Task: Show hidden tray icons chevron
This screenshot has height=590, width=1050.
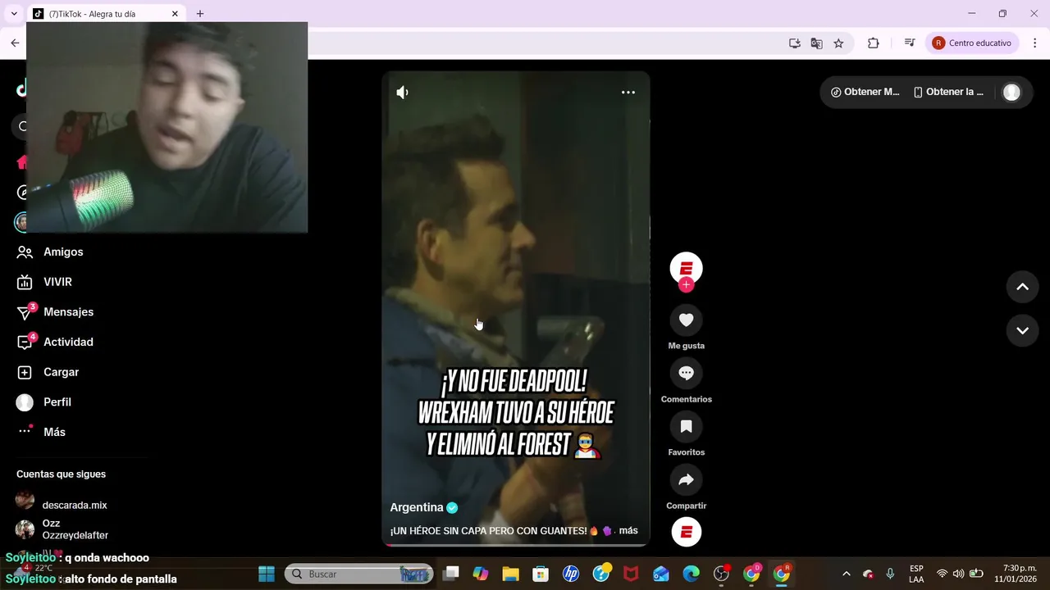Action: click(x=847, y=574)
